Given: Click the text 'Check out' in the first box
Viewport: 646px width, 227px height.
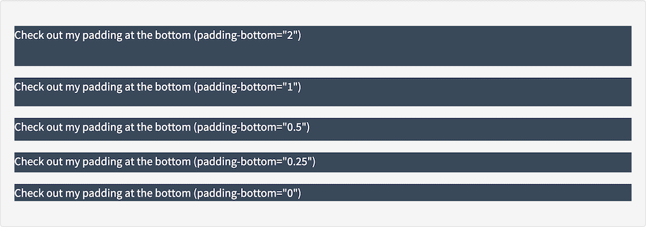Looking at the screenshot, I should pyautogui.click(x=38, y=35).
